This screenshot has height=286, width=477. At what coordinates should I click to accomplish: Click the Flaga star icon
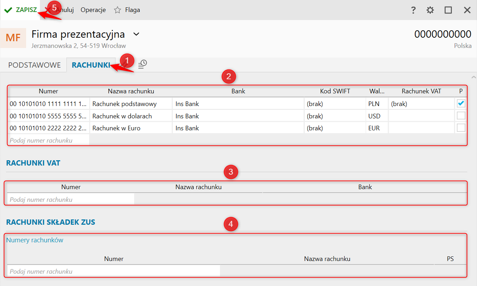(x=118, y=10)
